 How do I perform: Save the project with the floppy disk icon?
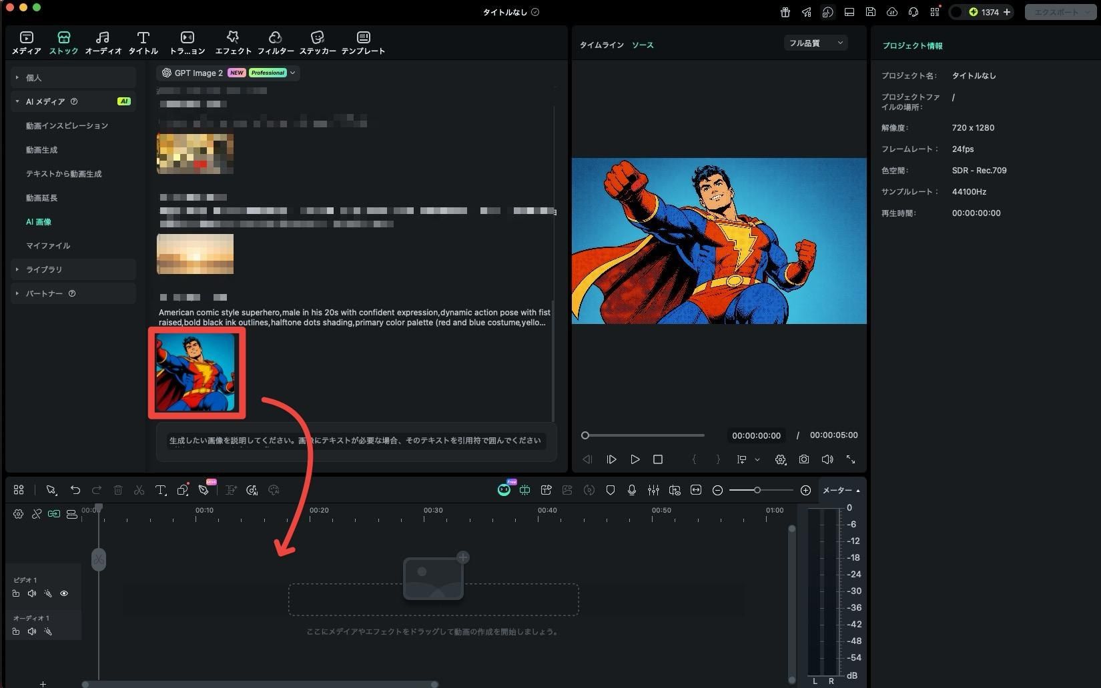871,12
